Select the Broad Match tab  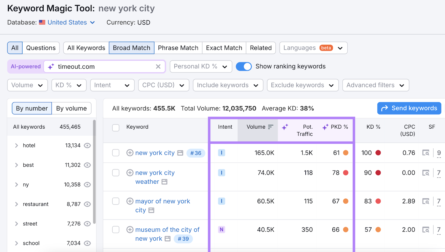point(132,48)
